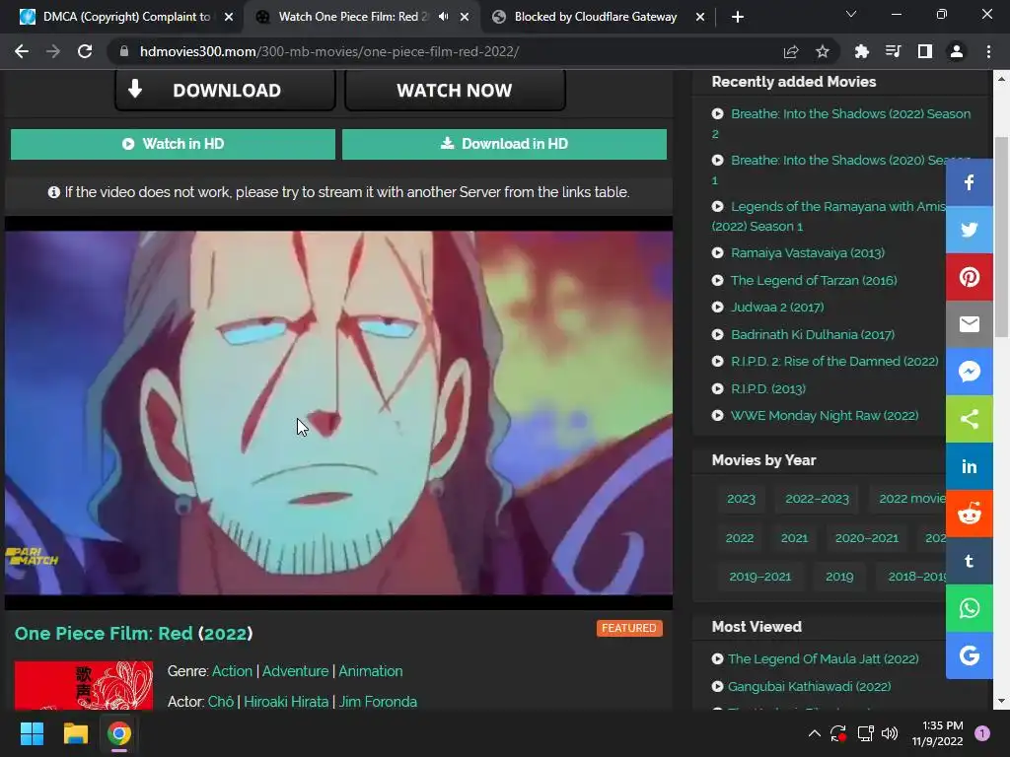Click the page vertical scrollbar thumb

[1001, 237]
